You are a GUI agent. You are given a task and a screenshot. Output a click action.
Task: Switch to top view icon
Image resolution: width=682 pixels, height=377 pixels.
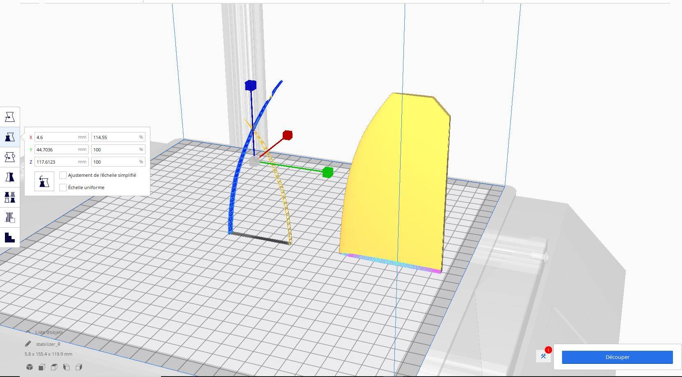tap(54, 367)
